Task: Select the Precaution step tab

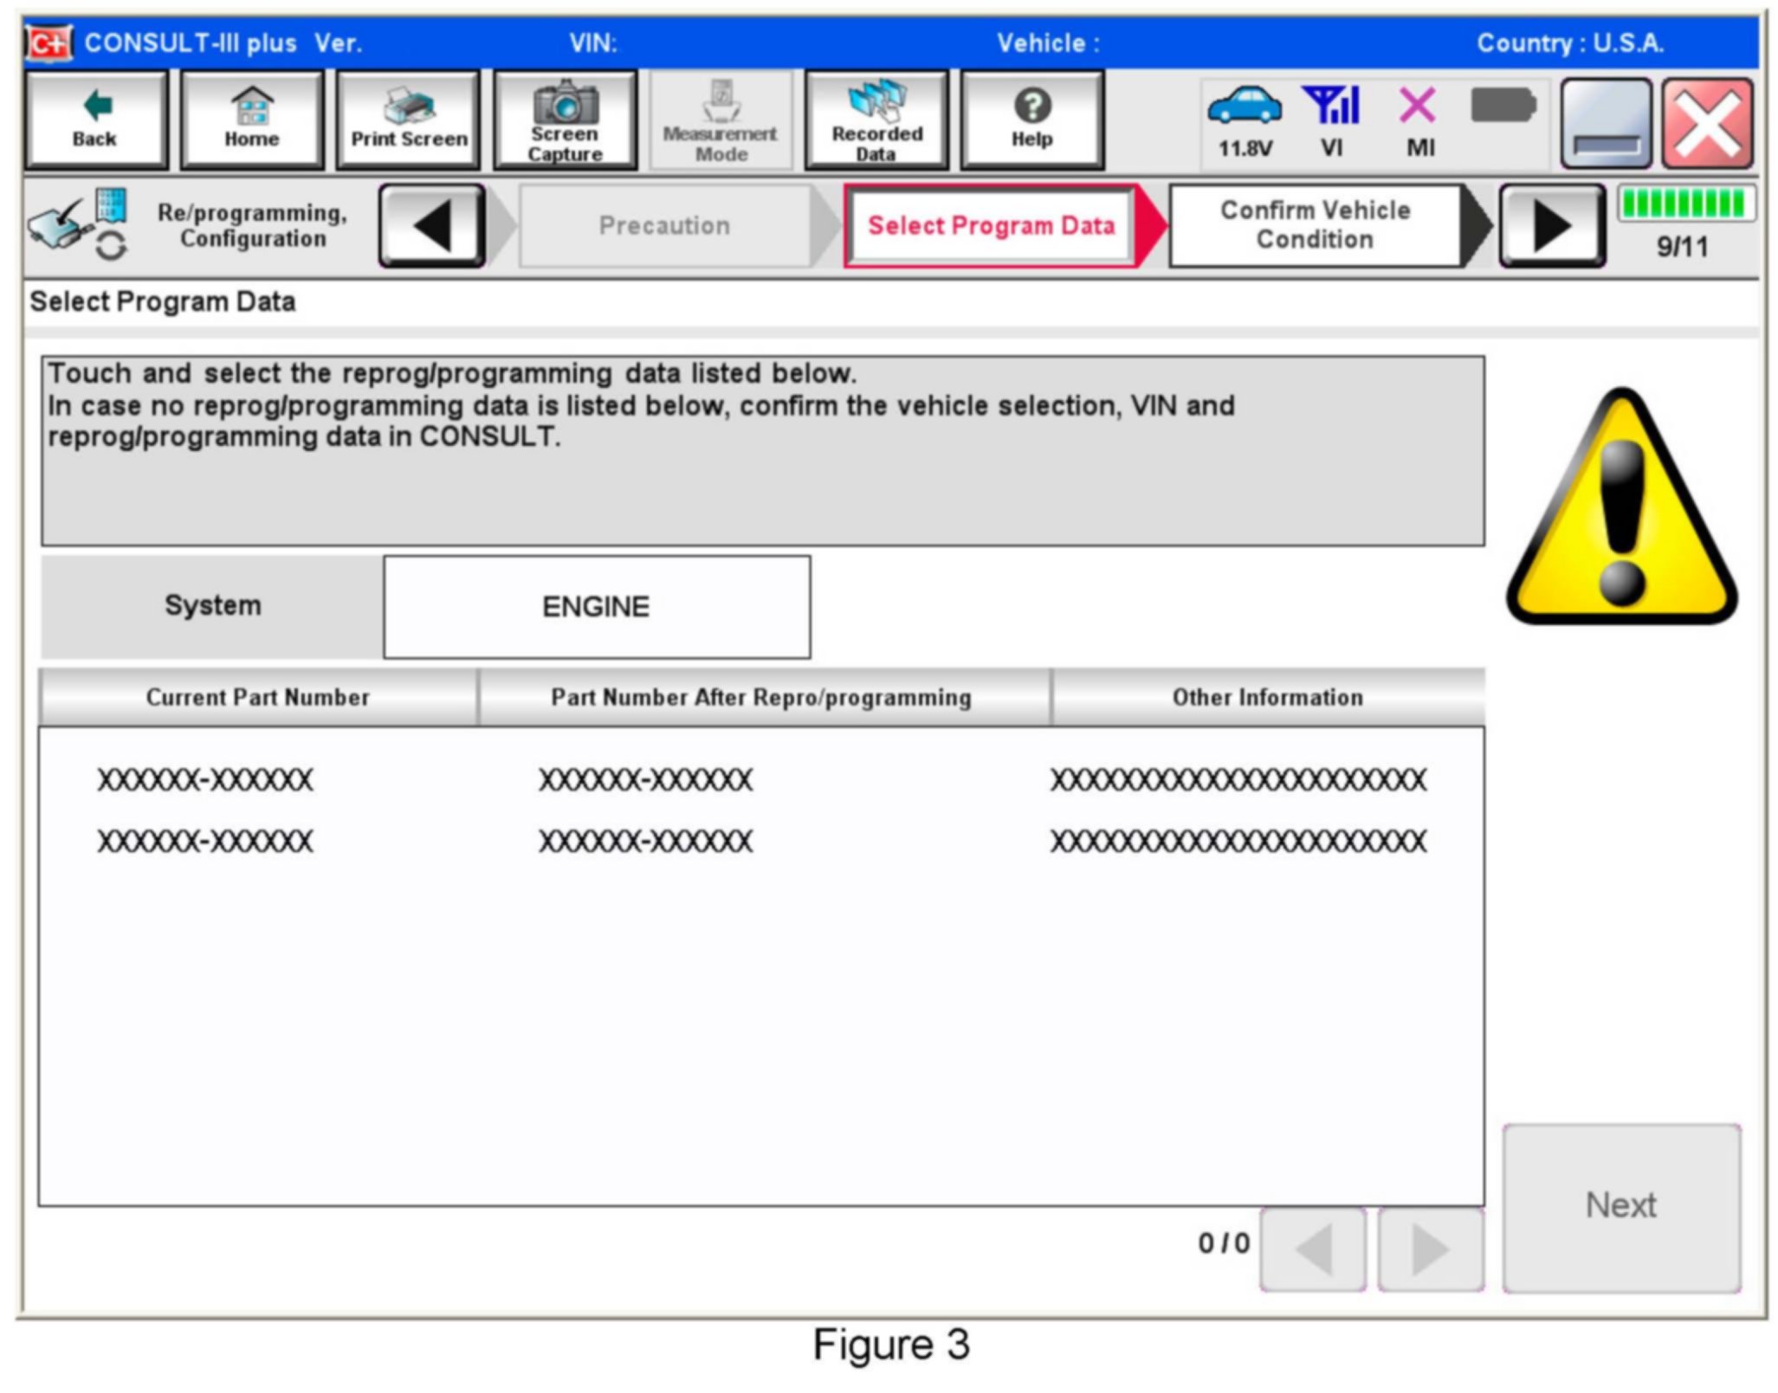Action: [664, 225]
